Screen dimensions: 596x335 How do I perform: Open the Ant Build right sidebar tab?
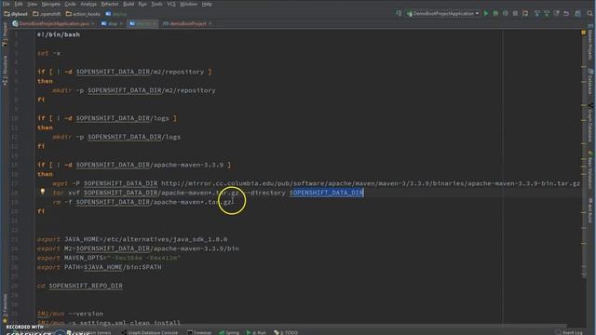click(x=590, y=211)
